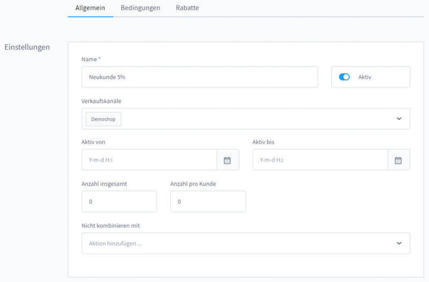Open the calendar for Aktiv bis
This screenshot has height=282, width=429.
click(x=398, y=160)
